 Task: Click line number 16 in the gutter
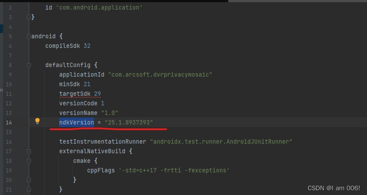(9, 142)
